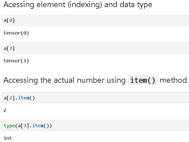Click the tensor(3) output text
Viewport: 189px width, 142px height.
16,61
